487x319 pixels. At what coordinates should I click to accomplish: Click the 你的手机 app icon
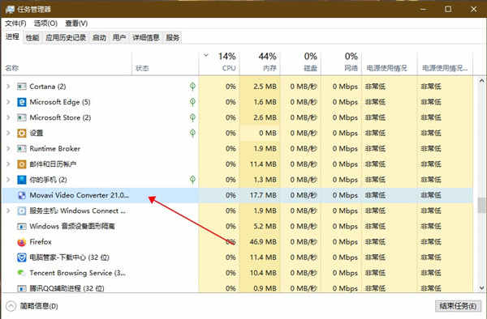point(21,180)
